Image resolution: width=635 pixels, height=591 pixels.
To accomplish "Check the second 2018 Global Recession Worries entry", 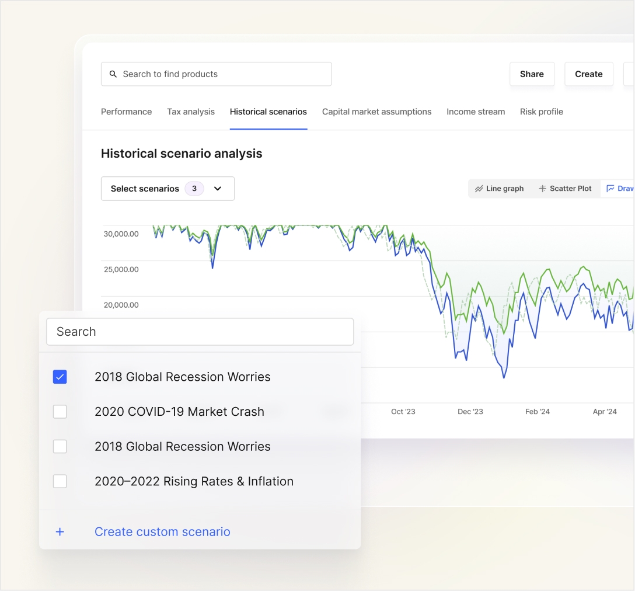I will 60,446.
